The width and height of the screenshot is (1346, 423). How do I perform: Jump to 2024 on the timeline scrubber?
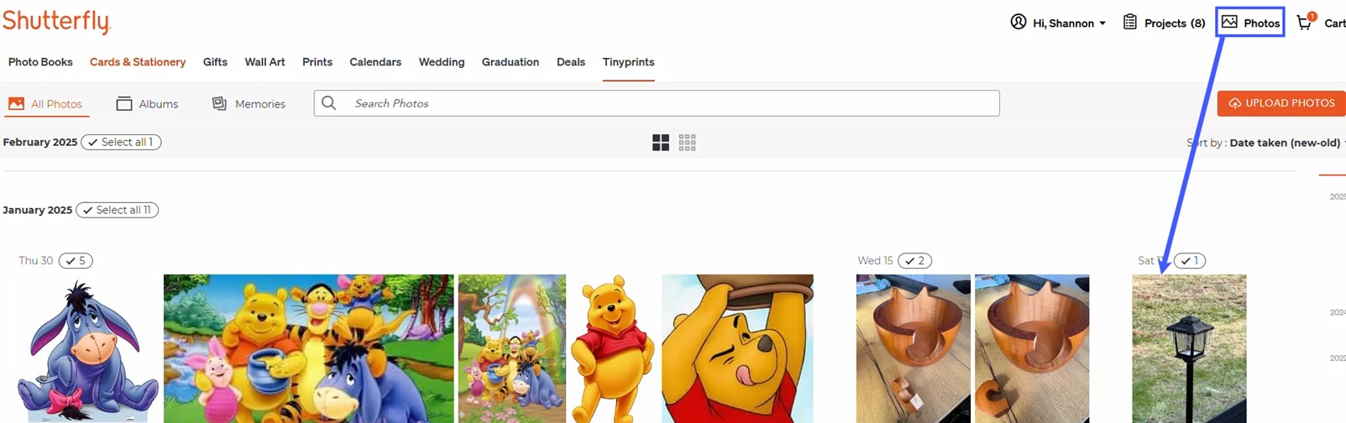1338,312
